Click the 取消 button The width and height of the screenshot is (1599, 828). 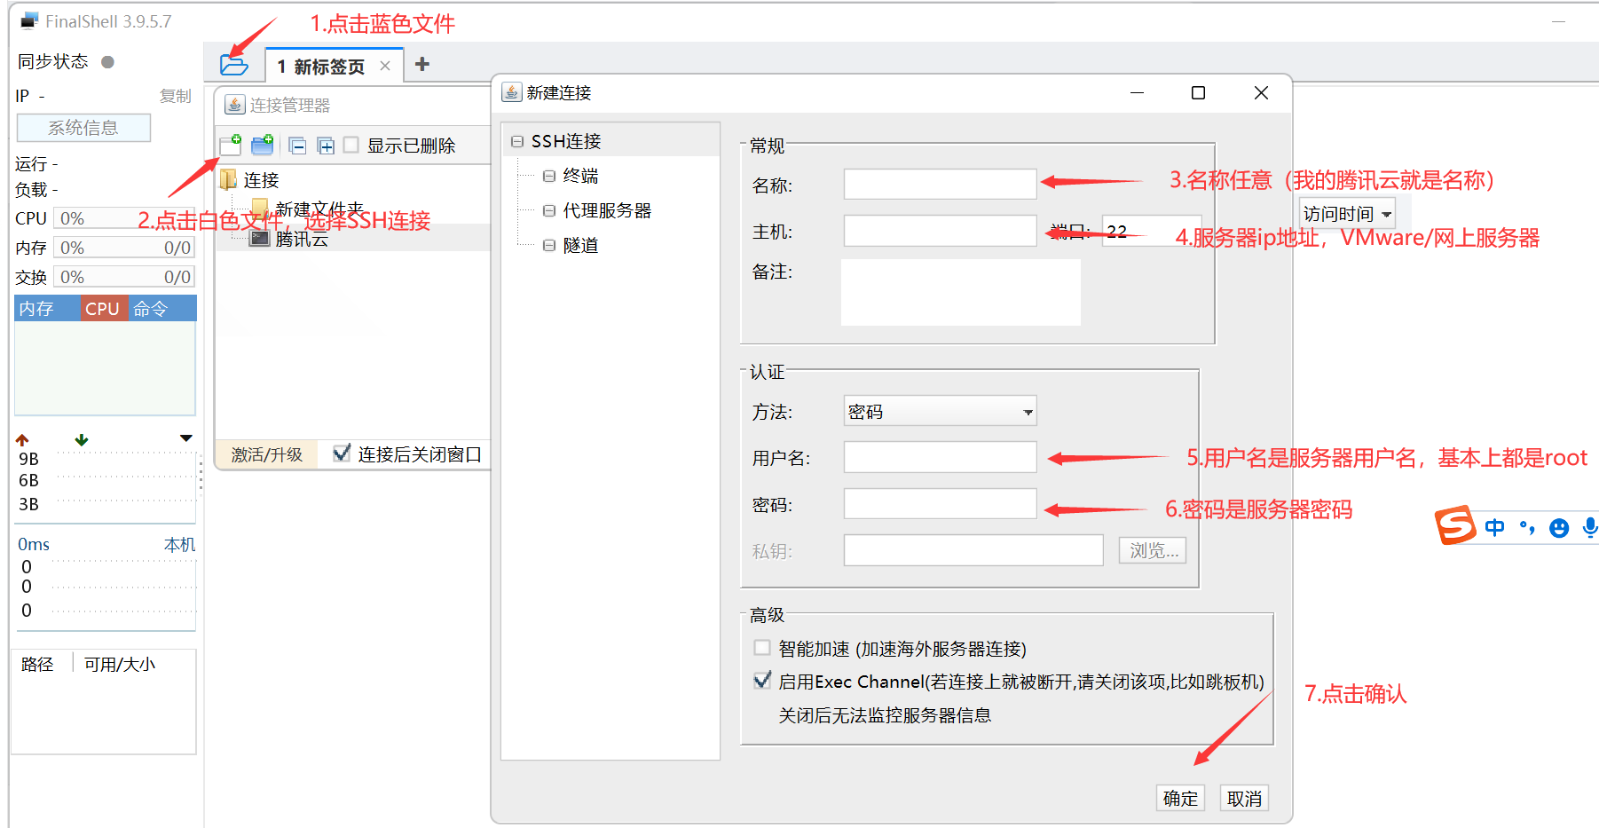coord(1244,798)
